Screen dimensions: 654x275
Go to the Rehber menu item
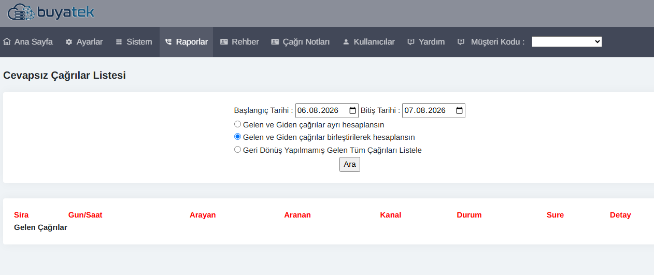[239, 42]
